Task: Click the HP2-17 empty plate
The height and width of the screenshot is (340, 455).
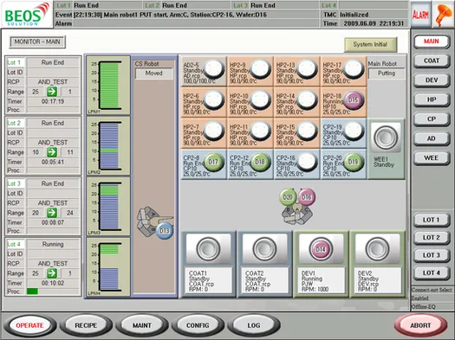Action: (353, 69)
